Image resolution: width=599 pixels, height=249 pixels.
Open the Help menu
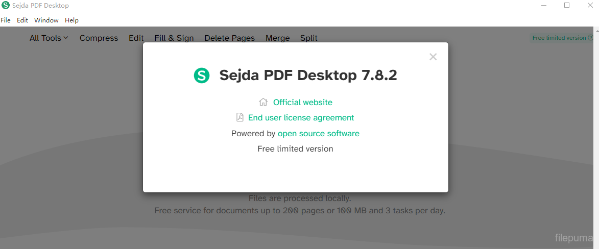click(x=71, y=20)
